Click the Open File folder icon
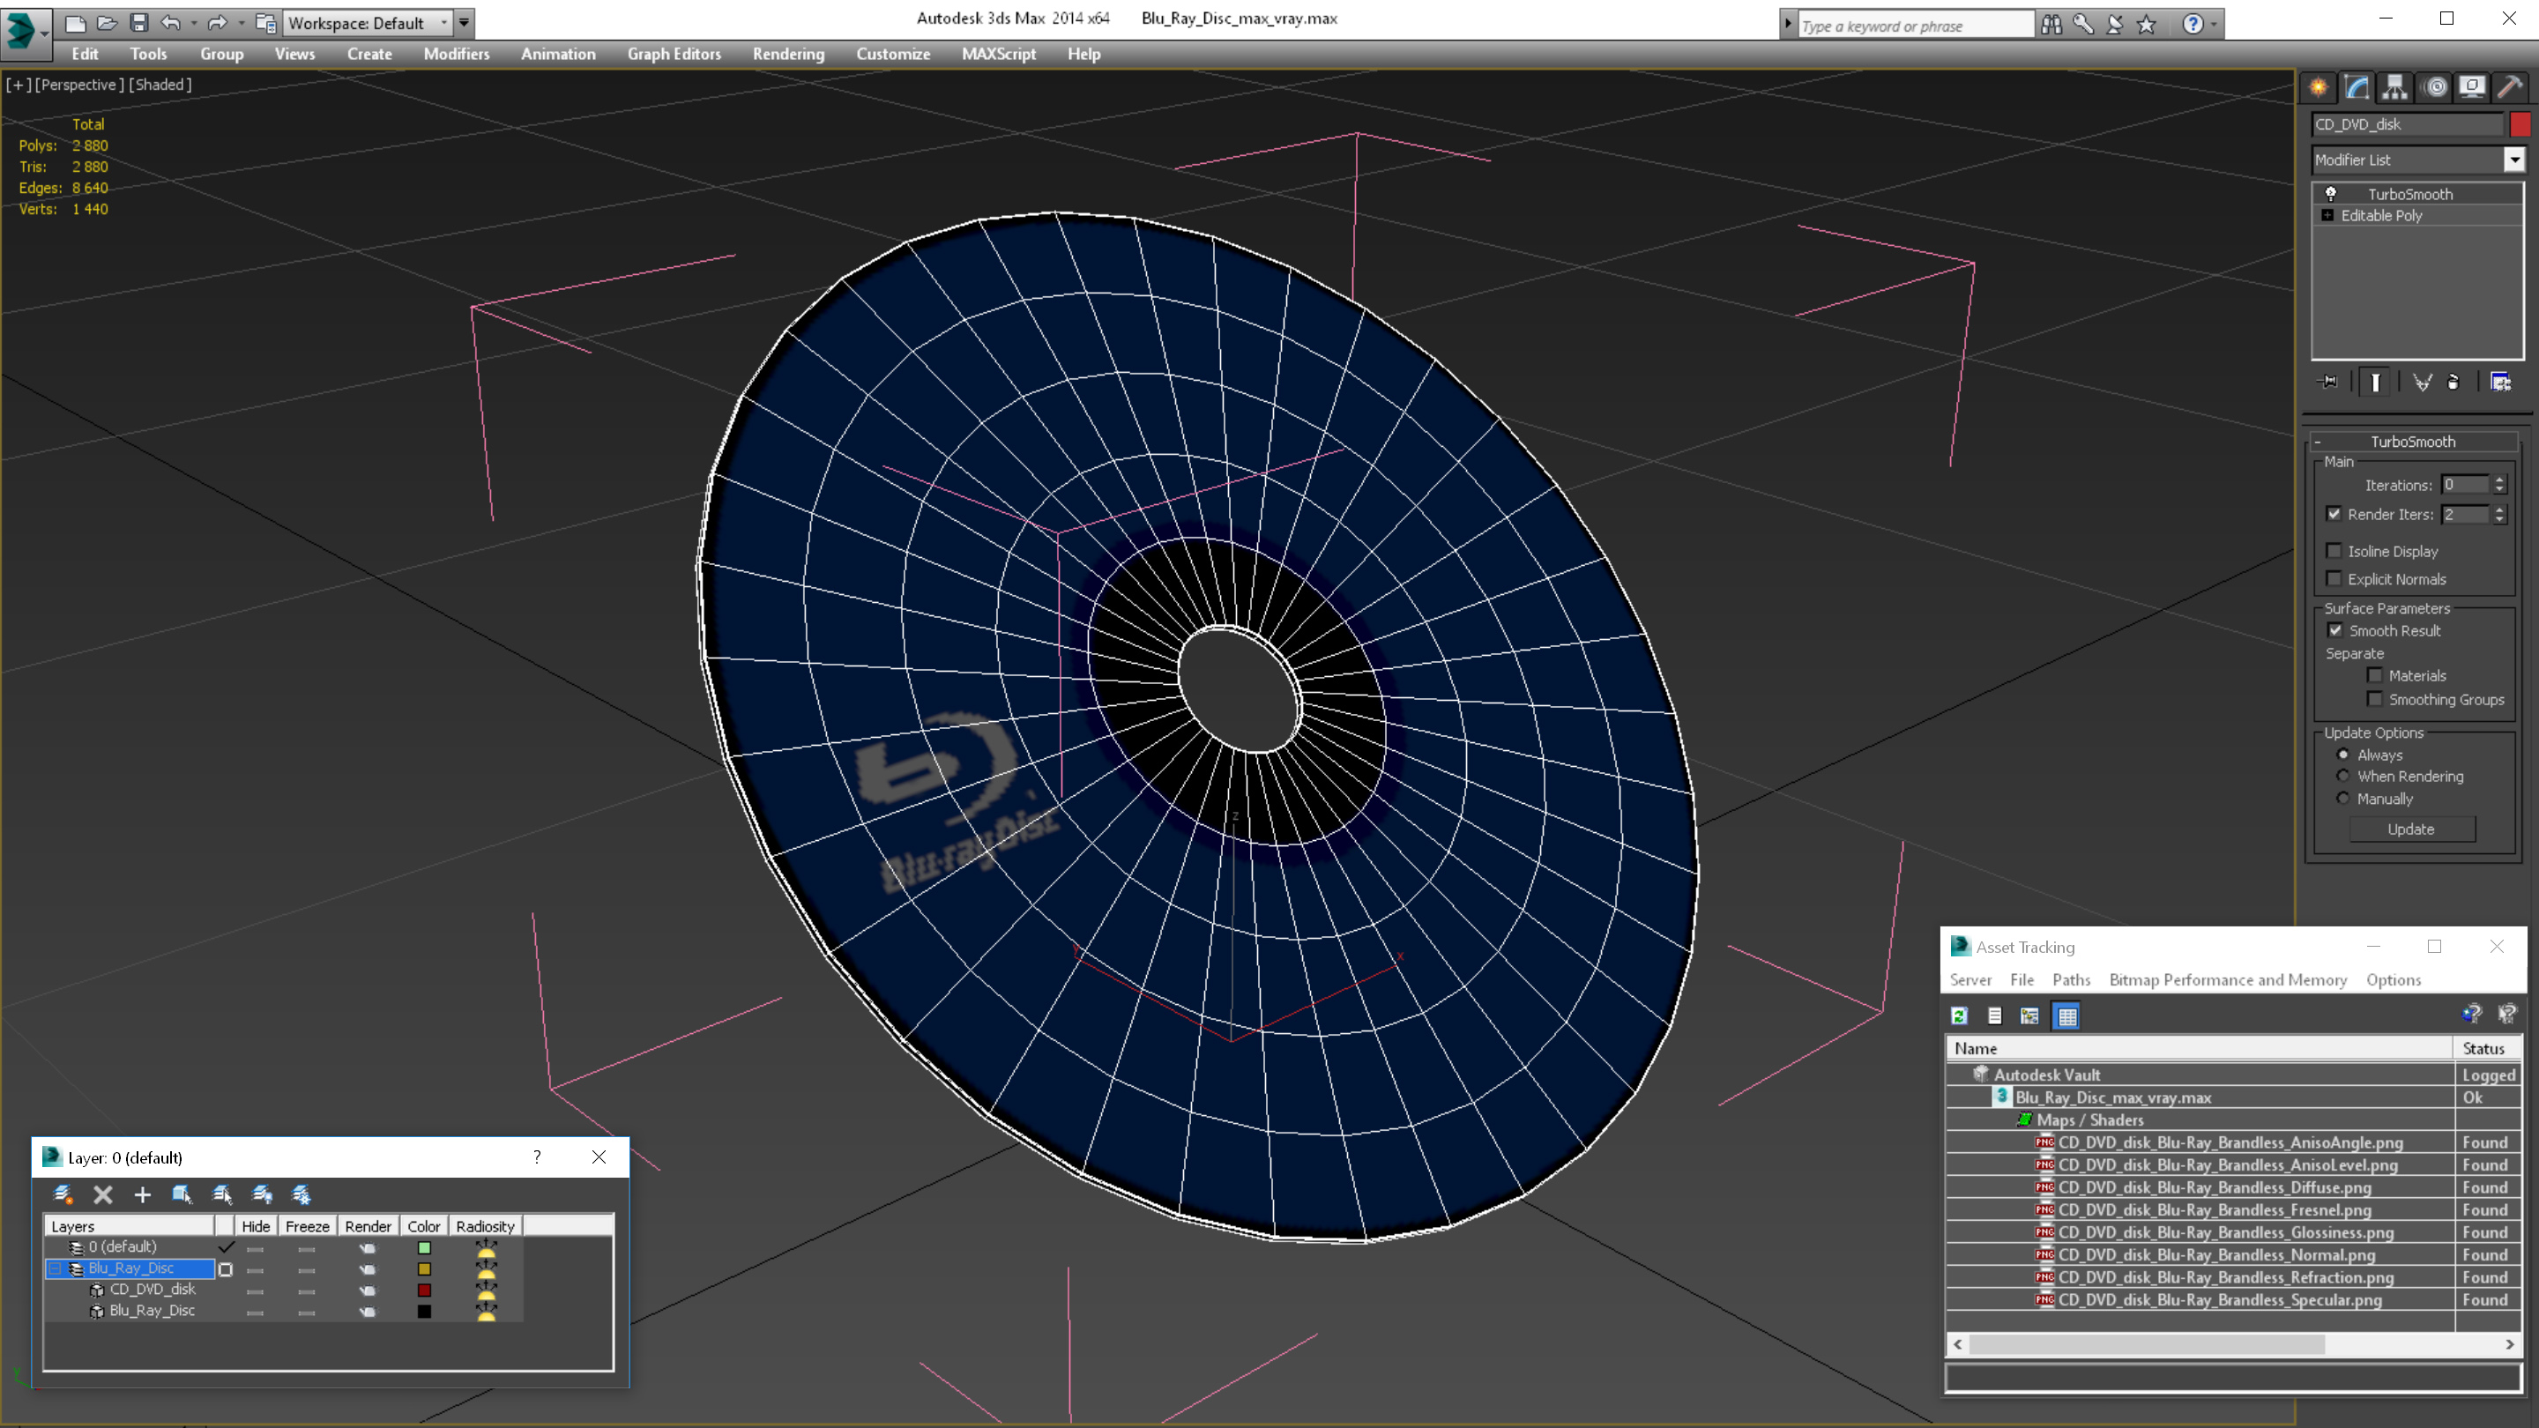 [x=108, y=23]
